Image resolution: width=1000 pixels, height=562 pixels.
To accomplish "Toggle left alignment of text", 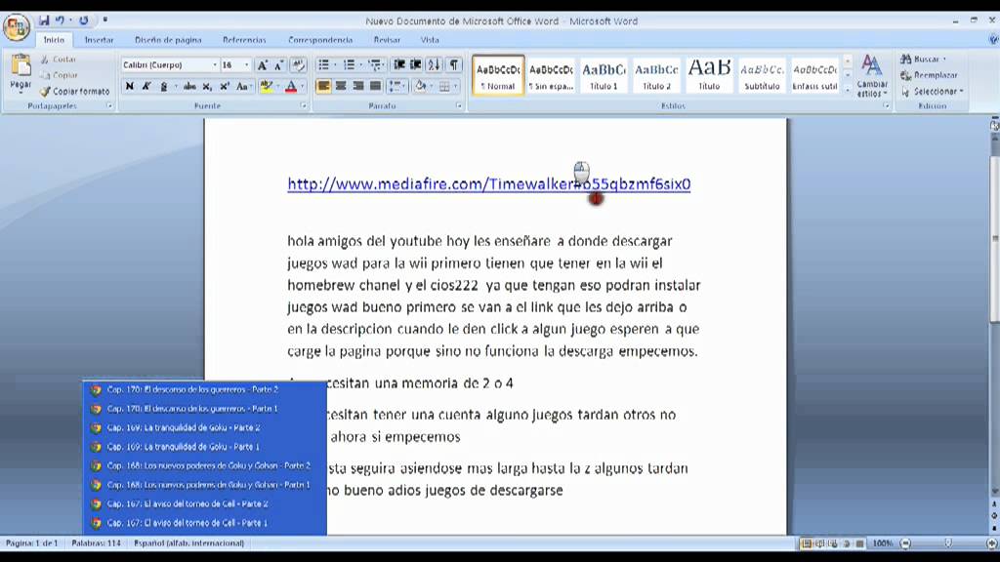I will (324, 86).
